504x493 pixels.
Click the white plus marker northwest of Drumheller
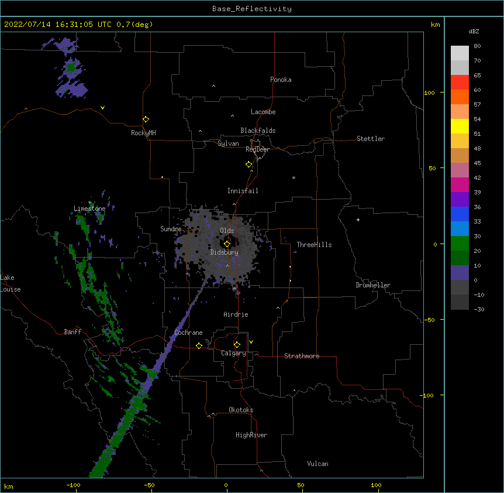358,220
